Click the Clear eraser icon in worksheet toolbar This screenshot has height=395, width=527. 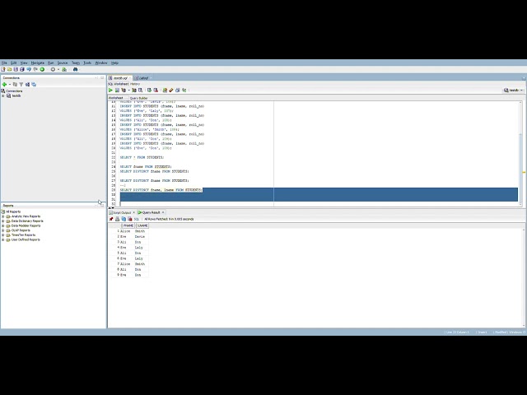(171, 90)
